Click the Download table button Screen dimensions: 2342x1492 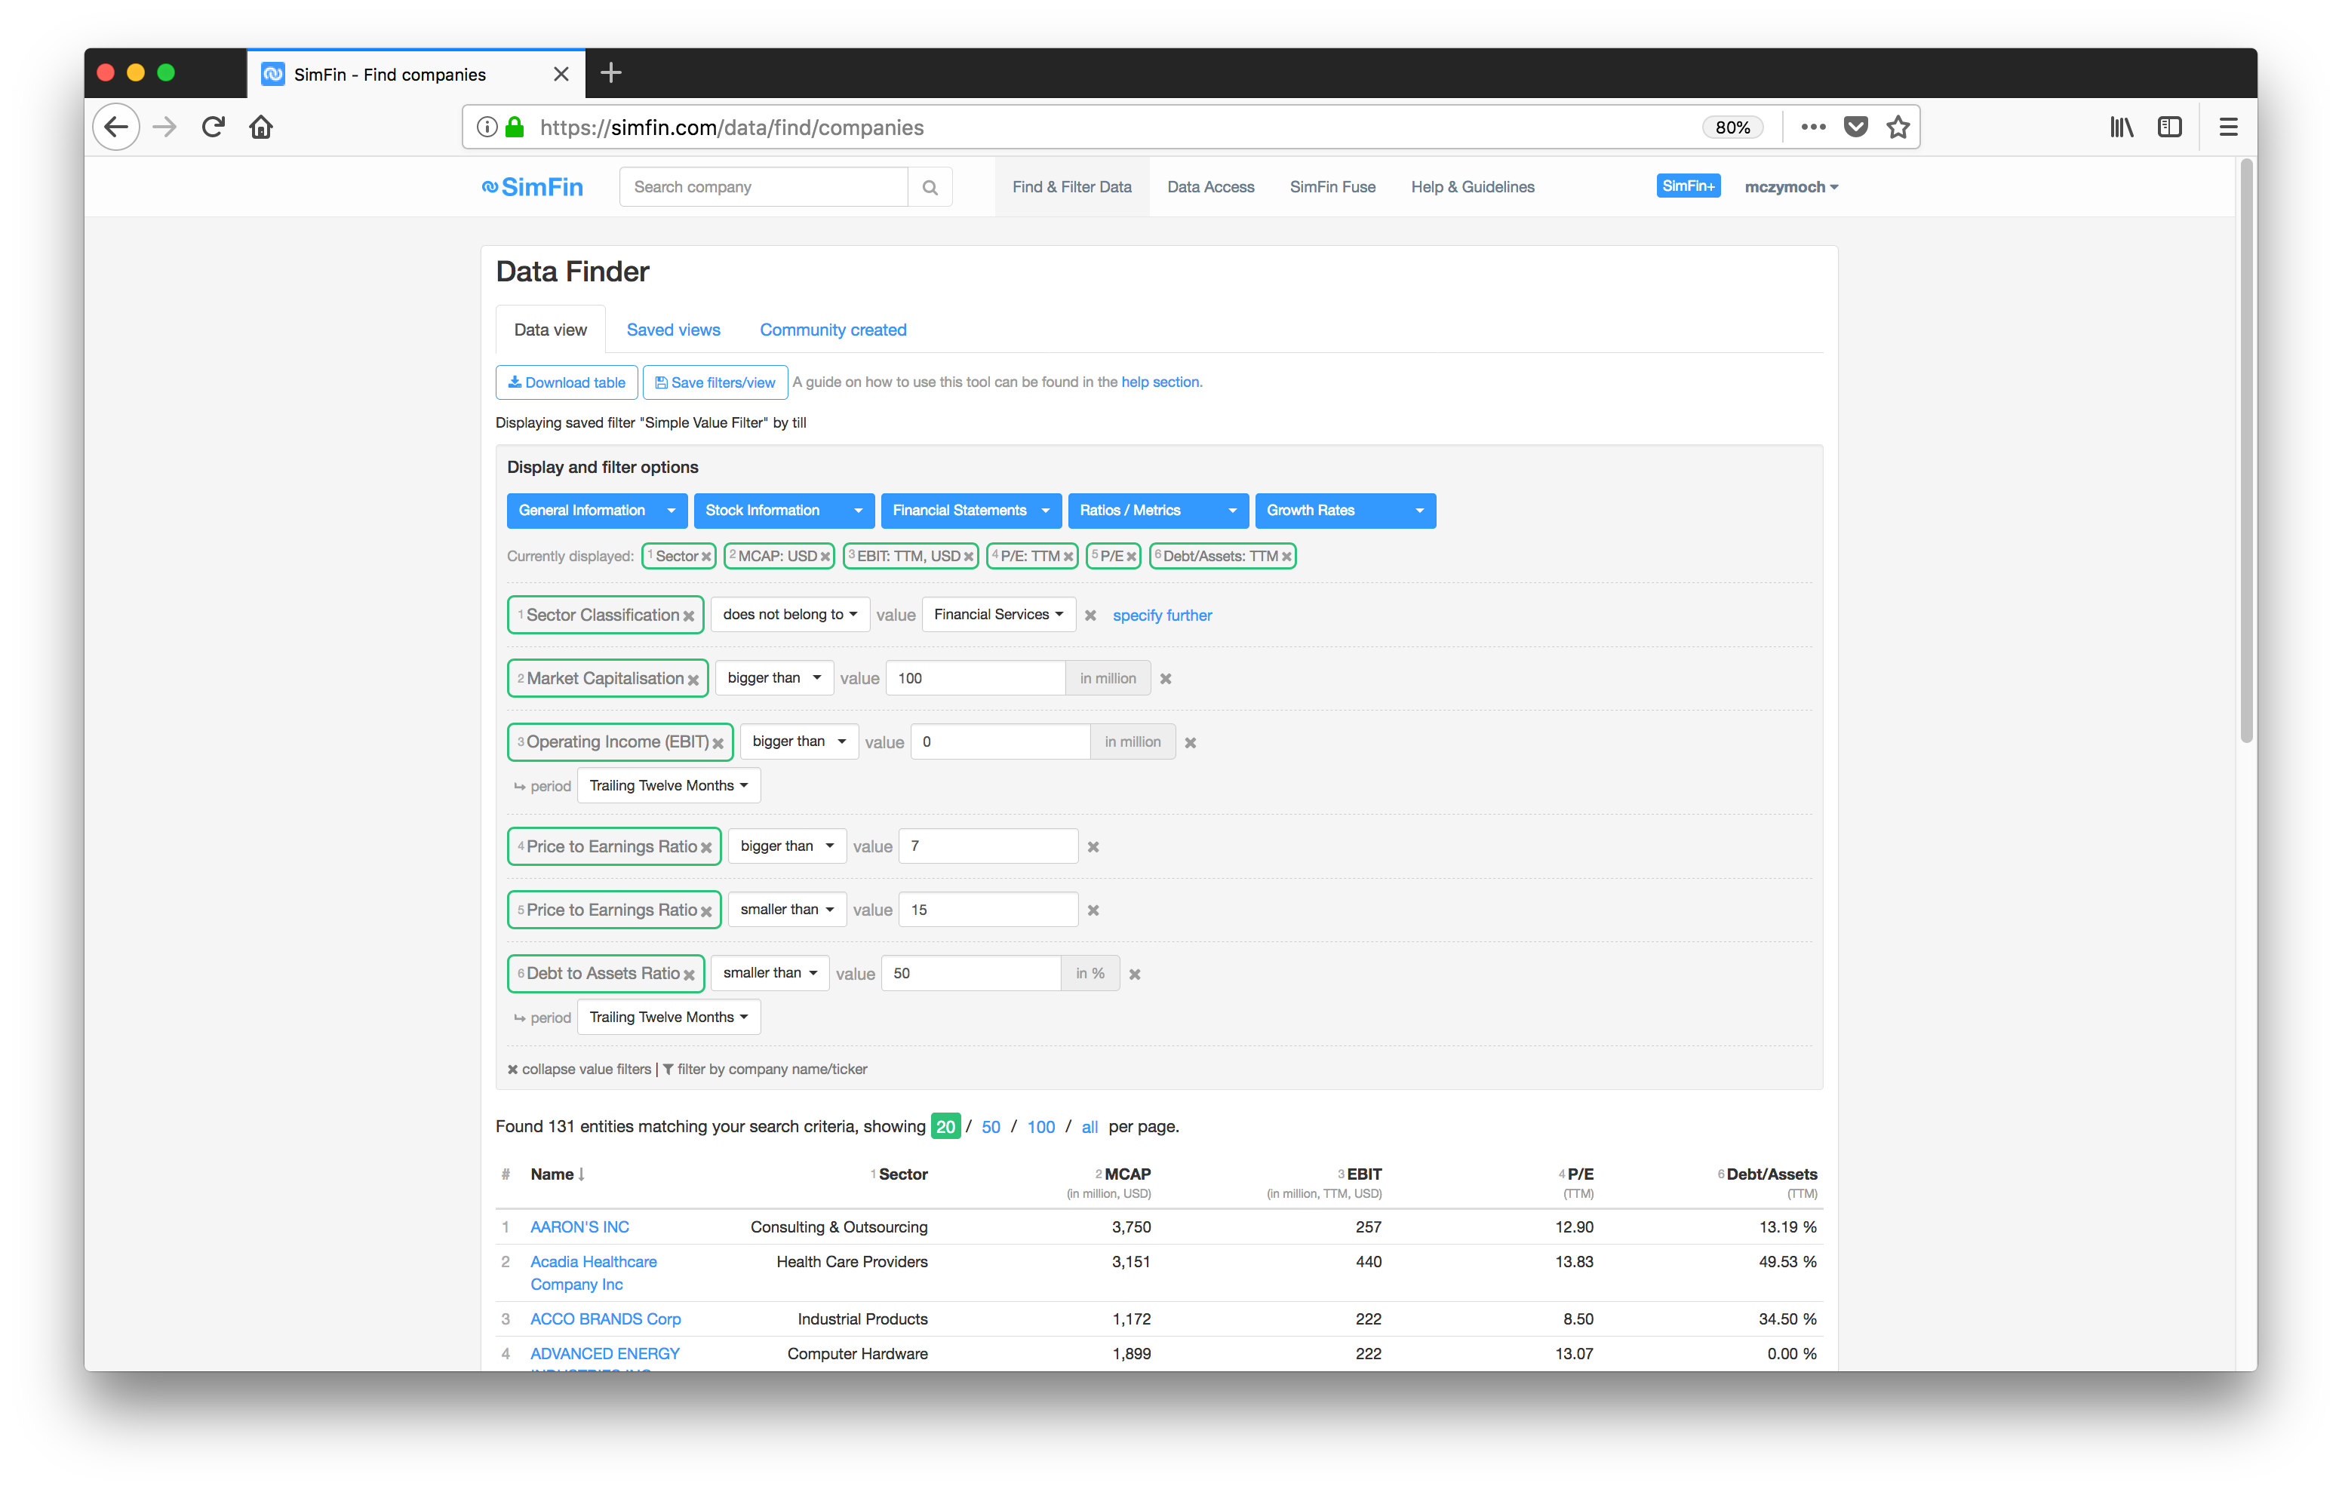(x=566, y=382)
